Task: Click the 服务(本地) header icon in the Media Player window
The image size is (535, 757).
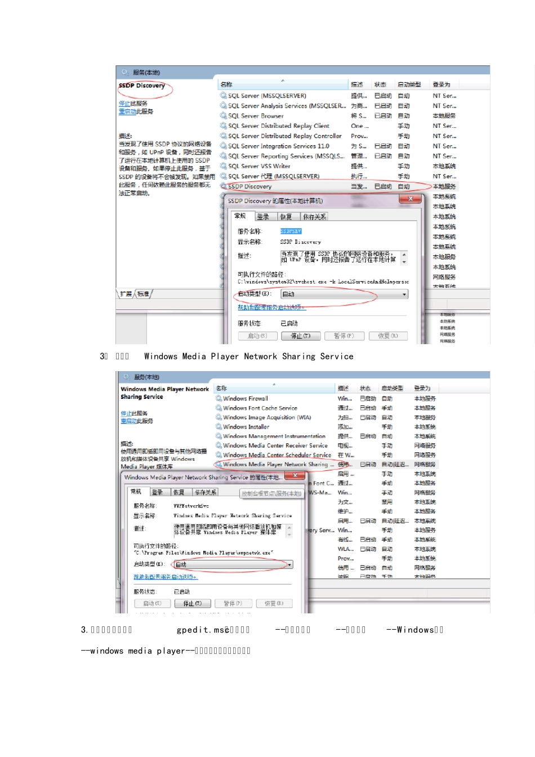Action: pyautogui.click(x=126, y=377)
